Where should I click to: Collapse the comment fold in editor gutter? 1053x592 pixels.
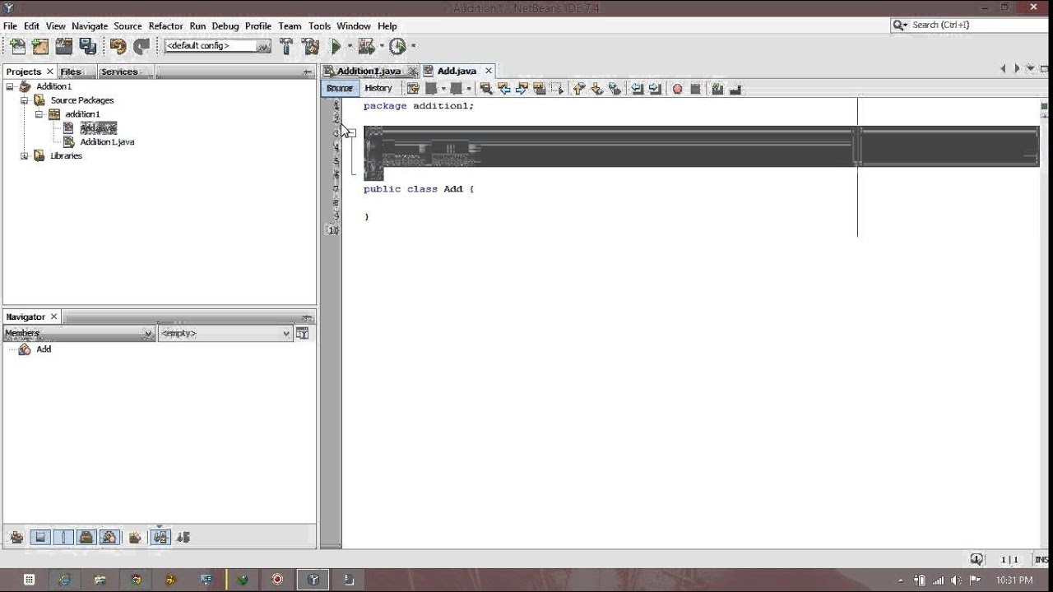(351, 133)
